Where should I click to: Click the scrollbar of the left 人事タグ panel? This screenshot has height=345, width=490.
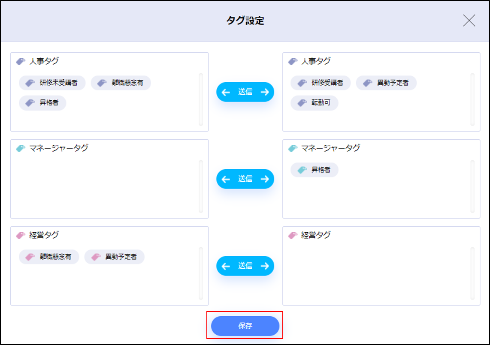[x=201, y=99]
